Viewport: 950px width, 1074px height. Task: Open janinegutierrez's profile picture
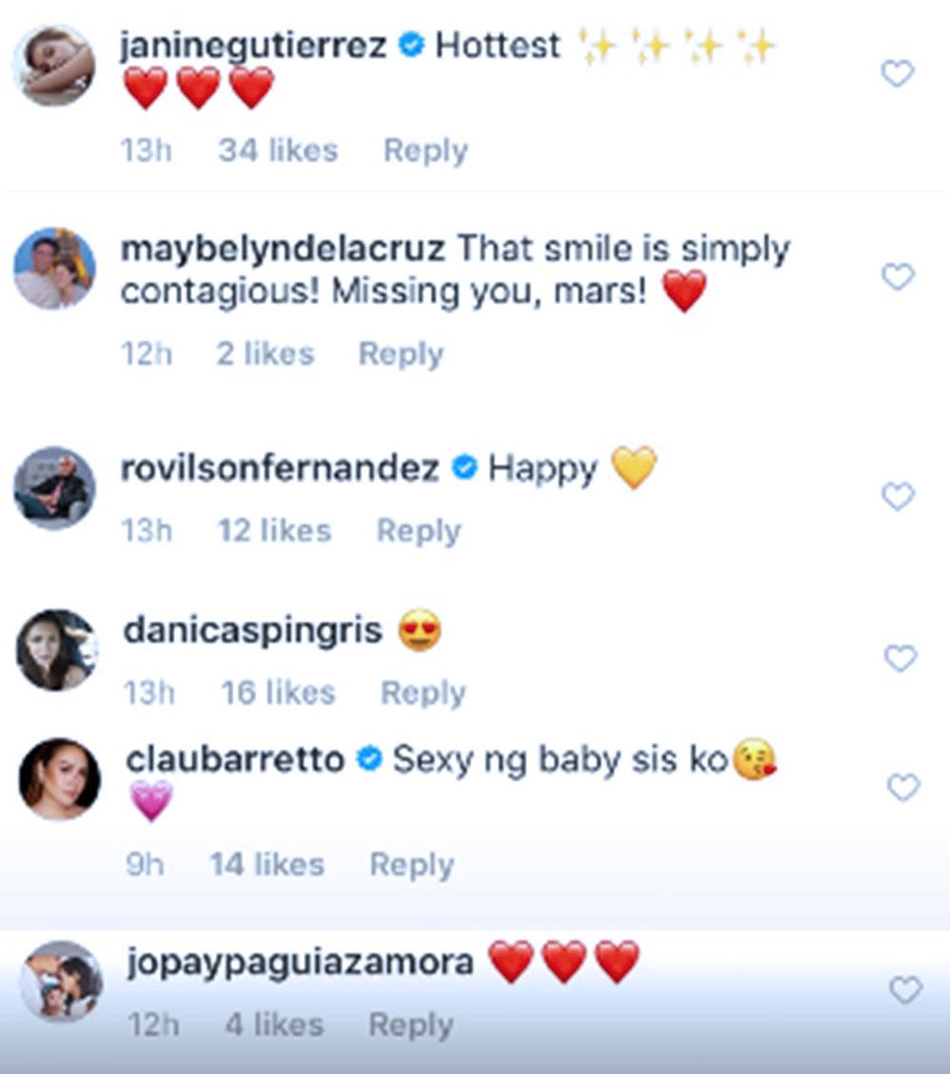[x=54, y=66]
